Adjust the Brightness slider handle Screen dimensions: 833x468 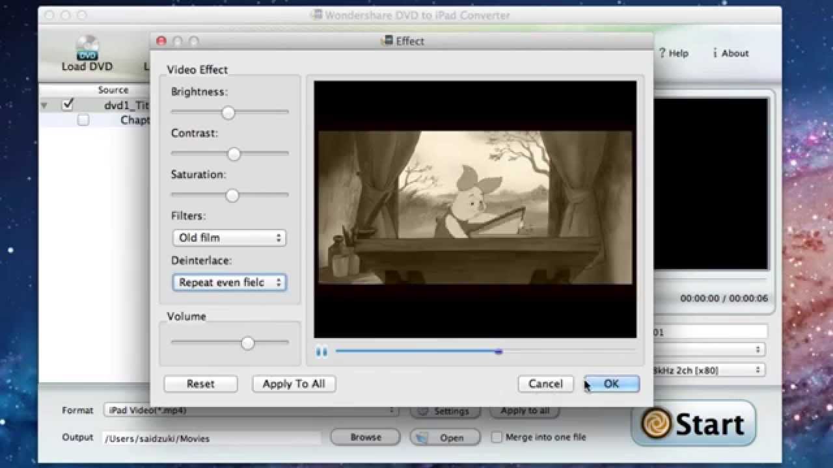pos(228,112)
